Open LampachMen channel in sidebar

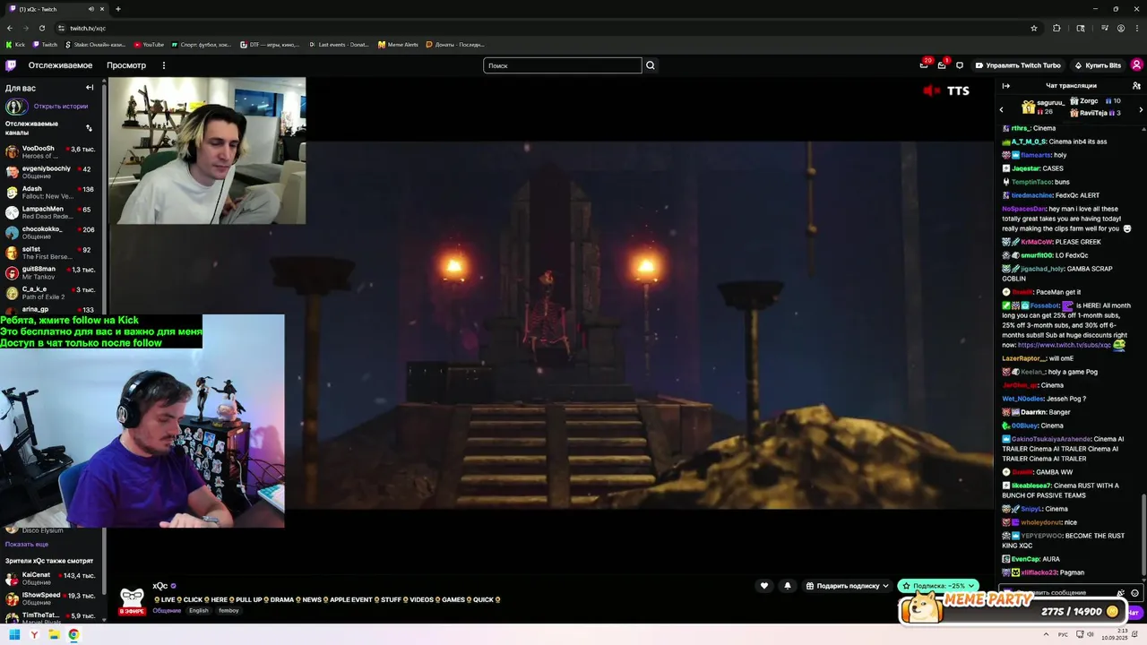click(53, 212)
